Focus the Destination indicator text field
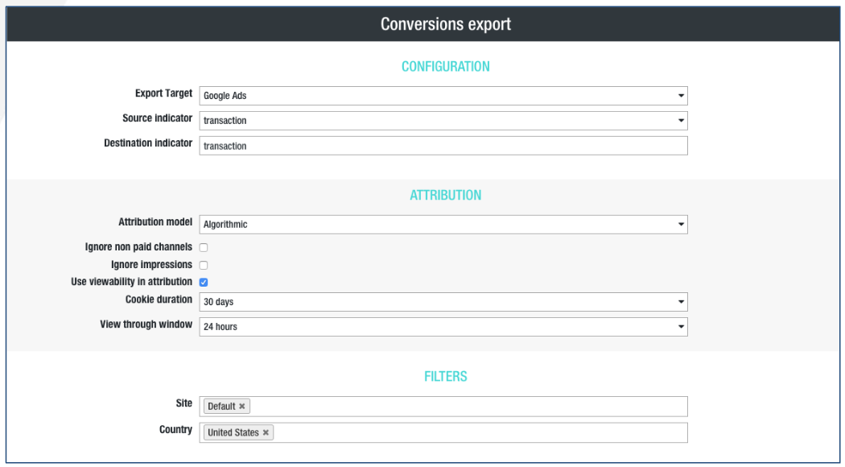Viewport: 845px width, 467px height. pyautogui.click(x=443, y=146)
